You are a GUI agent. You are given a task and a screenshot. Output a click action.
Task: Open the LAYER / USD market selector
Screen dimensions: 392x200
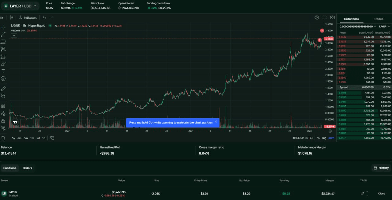(20, 6)
